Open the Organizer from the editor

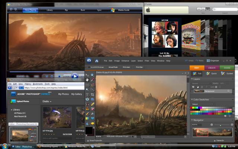click(213, 60)
